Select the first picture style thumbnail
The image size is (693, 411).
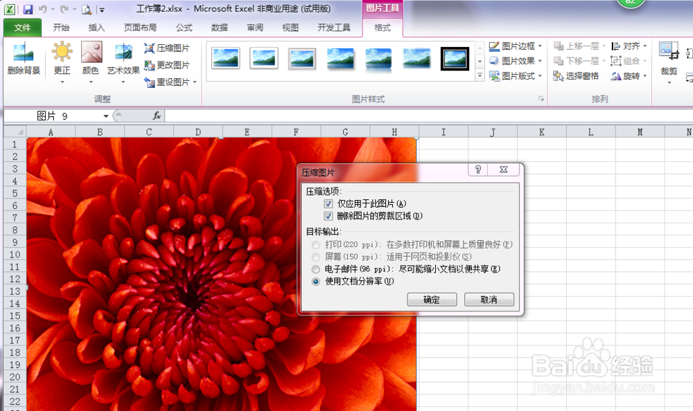225,58
